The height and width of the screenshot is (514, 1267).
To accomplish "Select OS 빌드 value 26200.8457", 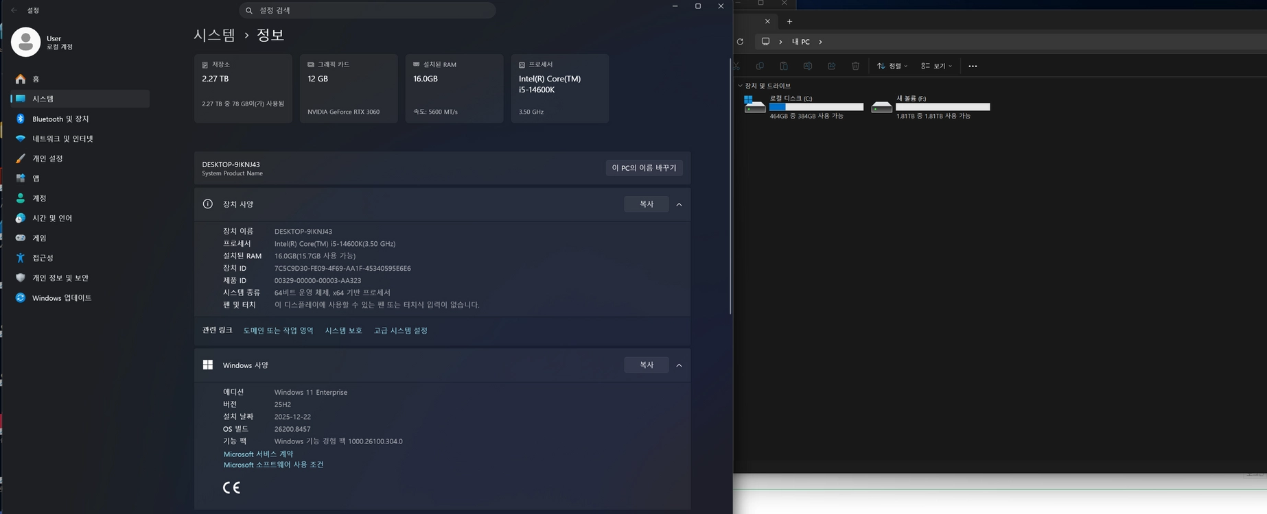I will click(x=292, y=429).
